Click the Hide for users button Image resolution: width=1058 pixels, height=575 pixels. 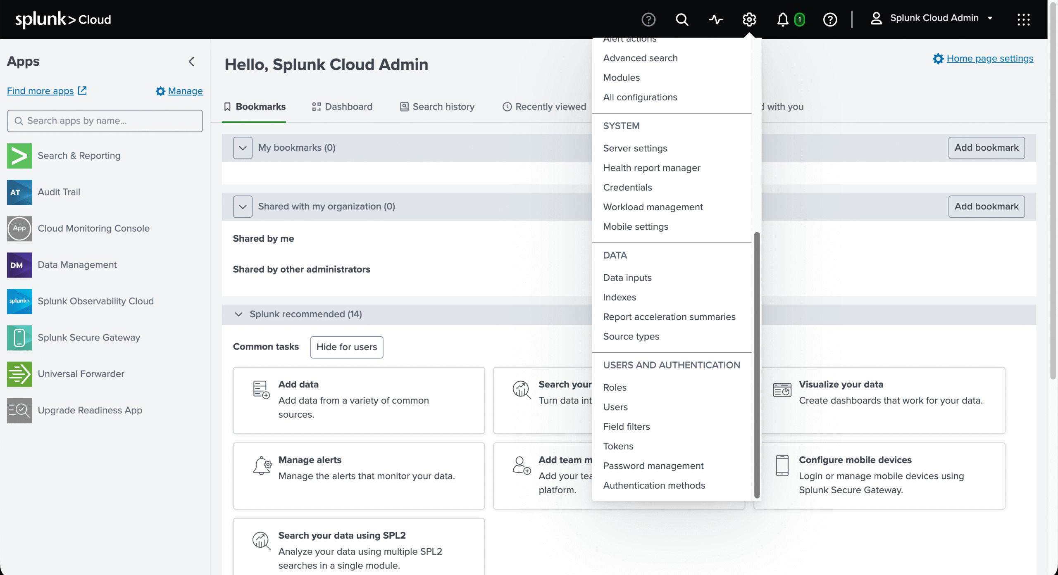coord(347,347)
